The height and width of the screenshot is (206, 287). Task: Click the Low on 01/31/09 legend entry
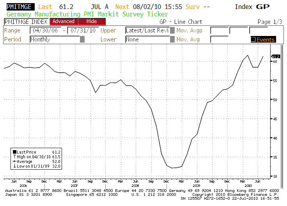(37, 166)
